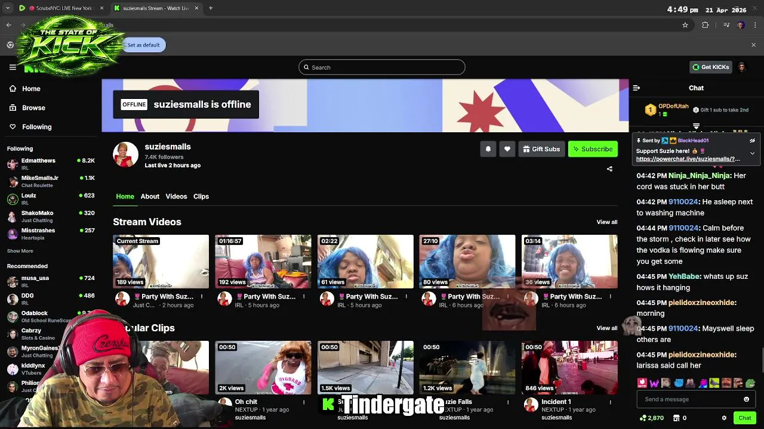The width and height of the screenshot is (764, 429).
Task: Bookmark page with the star icon
Action: 685,25
